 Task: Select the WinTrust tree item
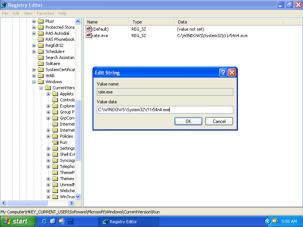click(67, 197)
